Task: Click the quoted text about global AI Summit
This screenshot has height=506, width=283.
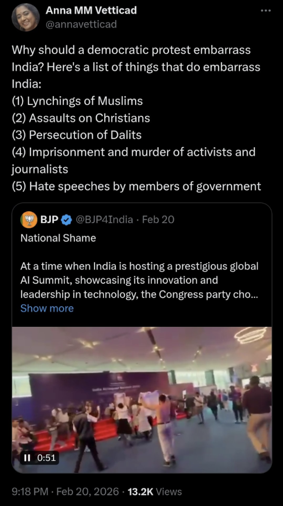Action: point(139,280)
